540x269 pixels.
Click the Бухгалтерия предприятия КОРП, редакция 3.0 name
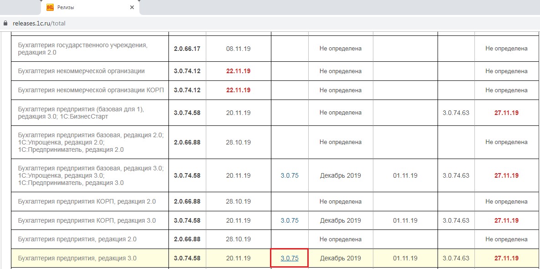click(x=87, y=220)
